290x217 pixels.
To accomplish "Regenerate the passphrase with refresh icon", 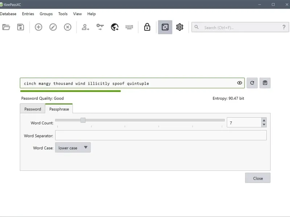I will 252,83.
